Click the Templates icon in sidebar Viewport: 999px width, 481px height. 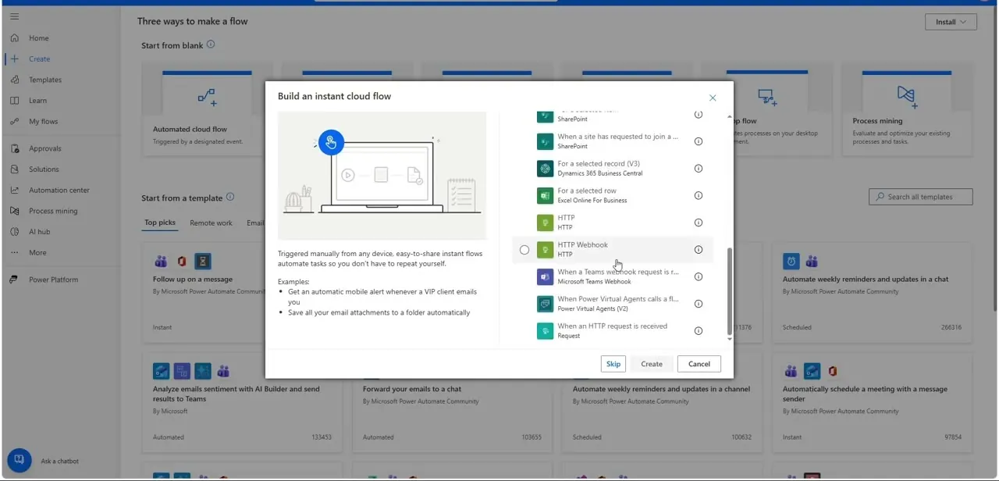click(14, 80)
